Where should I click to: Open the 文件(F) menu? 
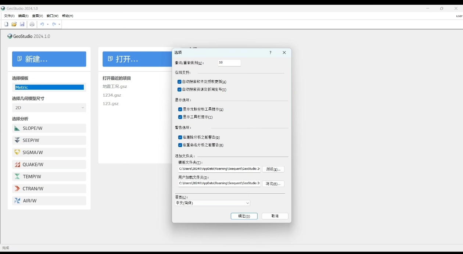(9, 16)
